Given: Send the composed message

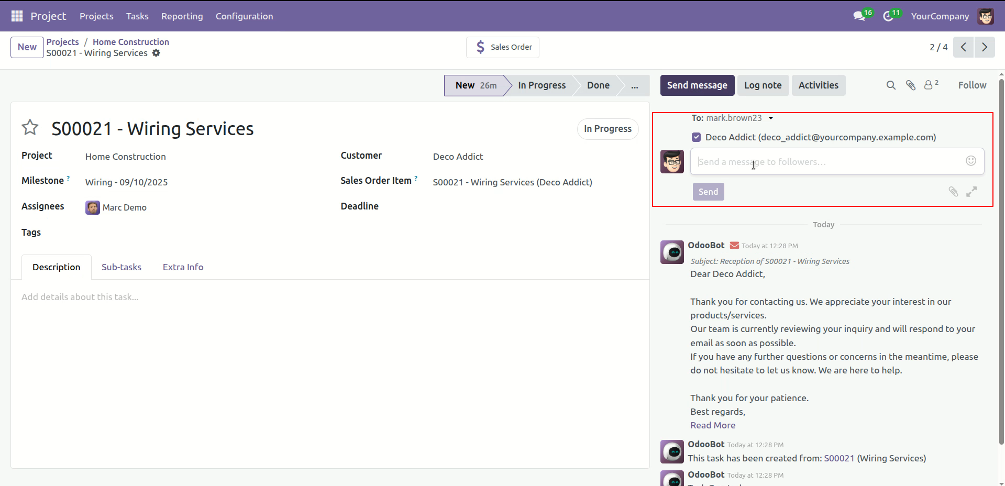Looking at the screenshot, I should [x=708, y=192].
